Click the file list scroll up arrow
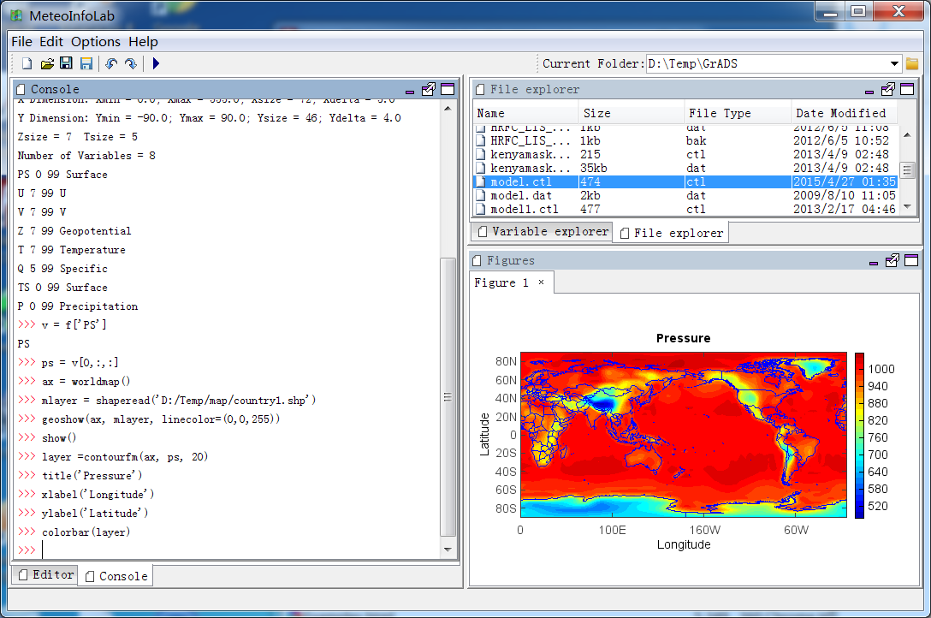This screenshot has width=931, height=618. [907, 135]
